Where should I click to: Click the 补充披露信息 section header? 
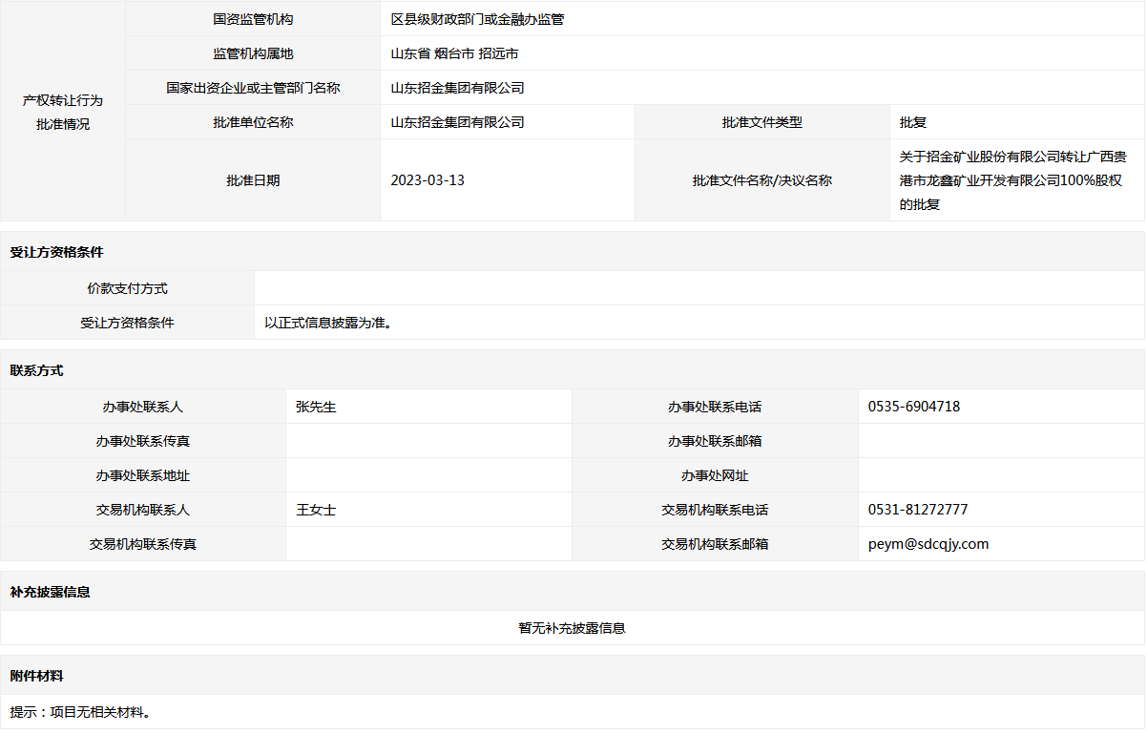(50, 592)
